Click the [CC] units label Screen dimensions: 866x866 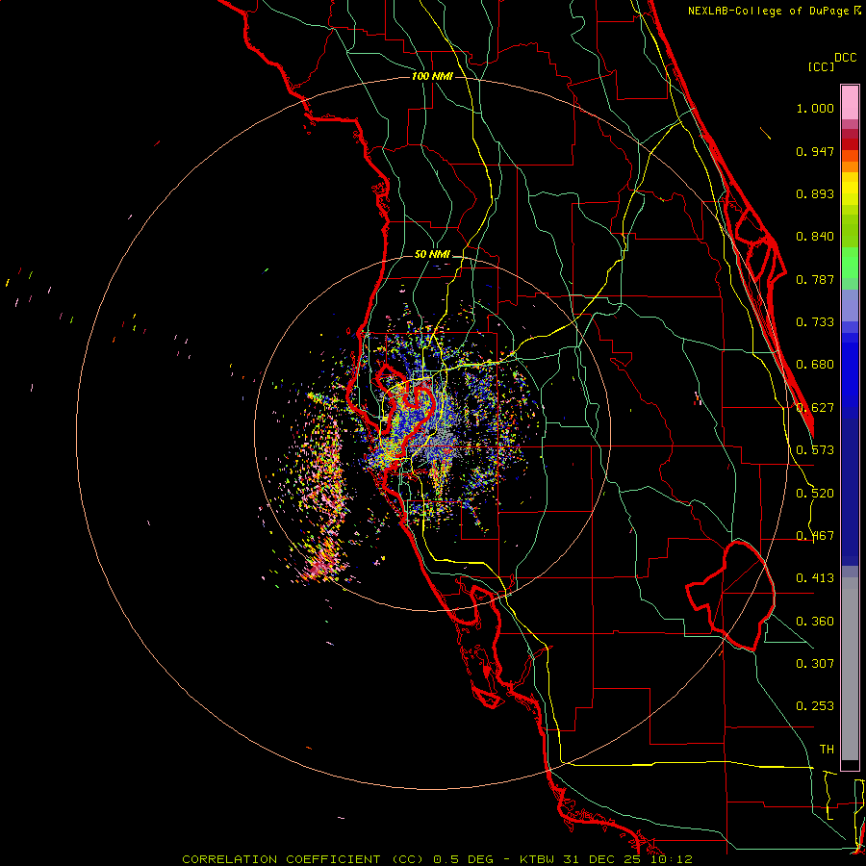[821, 66]
